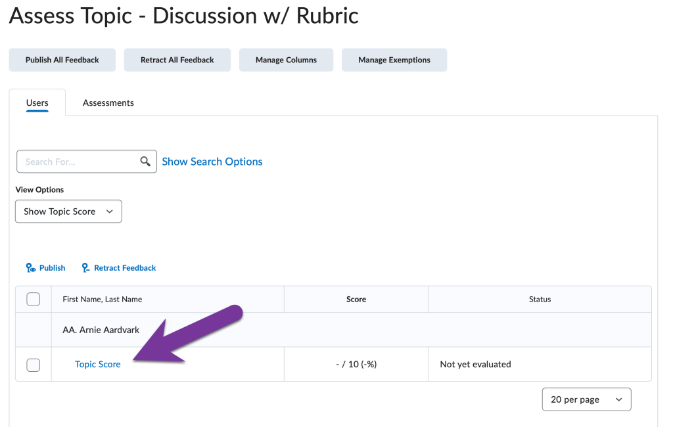
Task: Click the search magnifier icon
Action: 145,161
